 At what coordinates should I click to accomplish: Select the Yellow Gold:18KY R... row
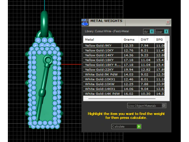pos(124,65)
